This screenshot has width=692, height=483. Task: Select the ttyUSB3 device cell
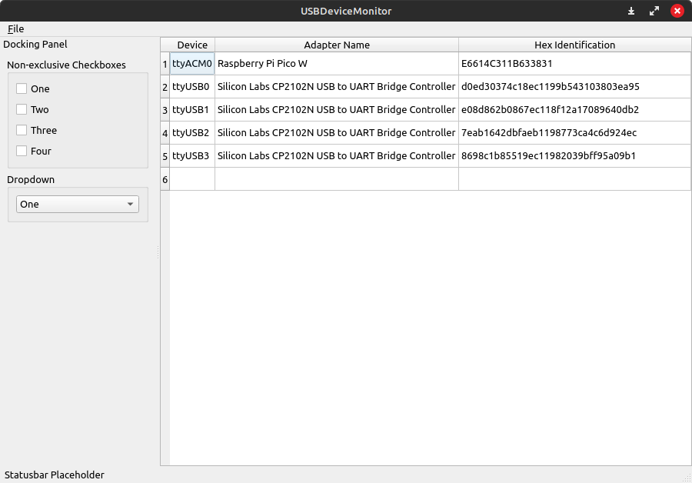coord(192,155)
